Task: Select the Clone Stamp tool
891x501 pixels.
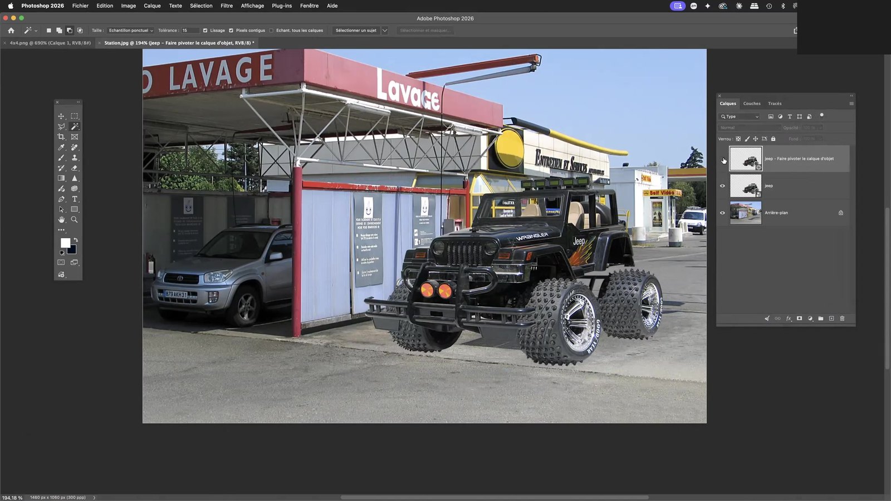Action: [75, 158]
